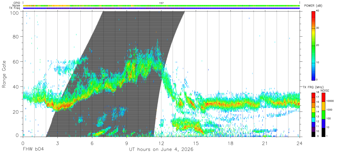Click the Range Gate axis tick '100'
337x155 pixels.
(x=14, y=13)
